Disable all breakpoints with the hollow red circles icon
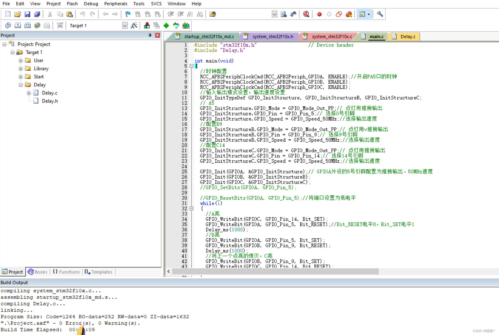This screenshot has width=499, height=335. [x=339, y=14]
